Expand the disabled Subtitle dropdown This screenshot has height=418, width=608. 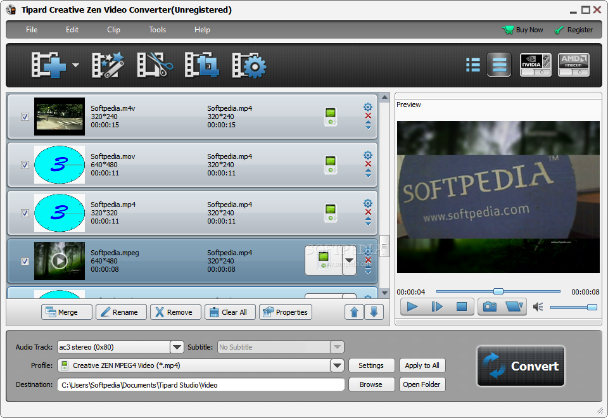(338, 347)
